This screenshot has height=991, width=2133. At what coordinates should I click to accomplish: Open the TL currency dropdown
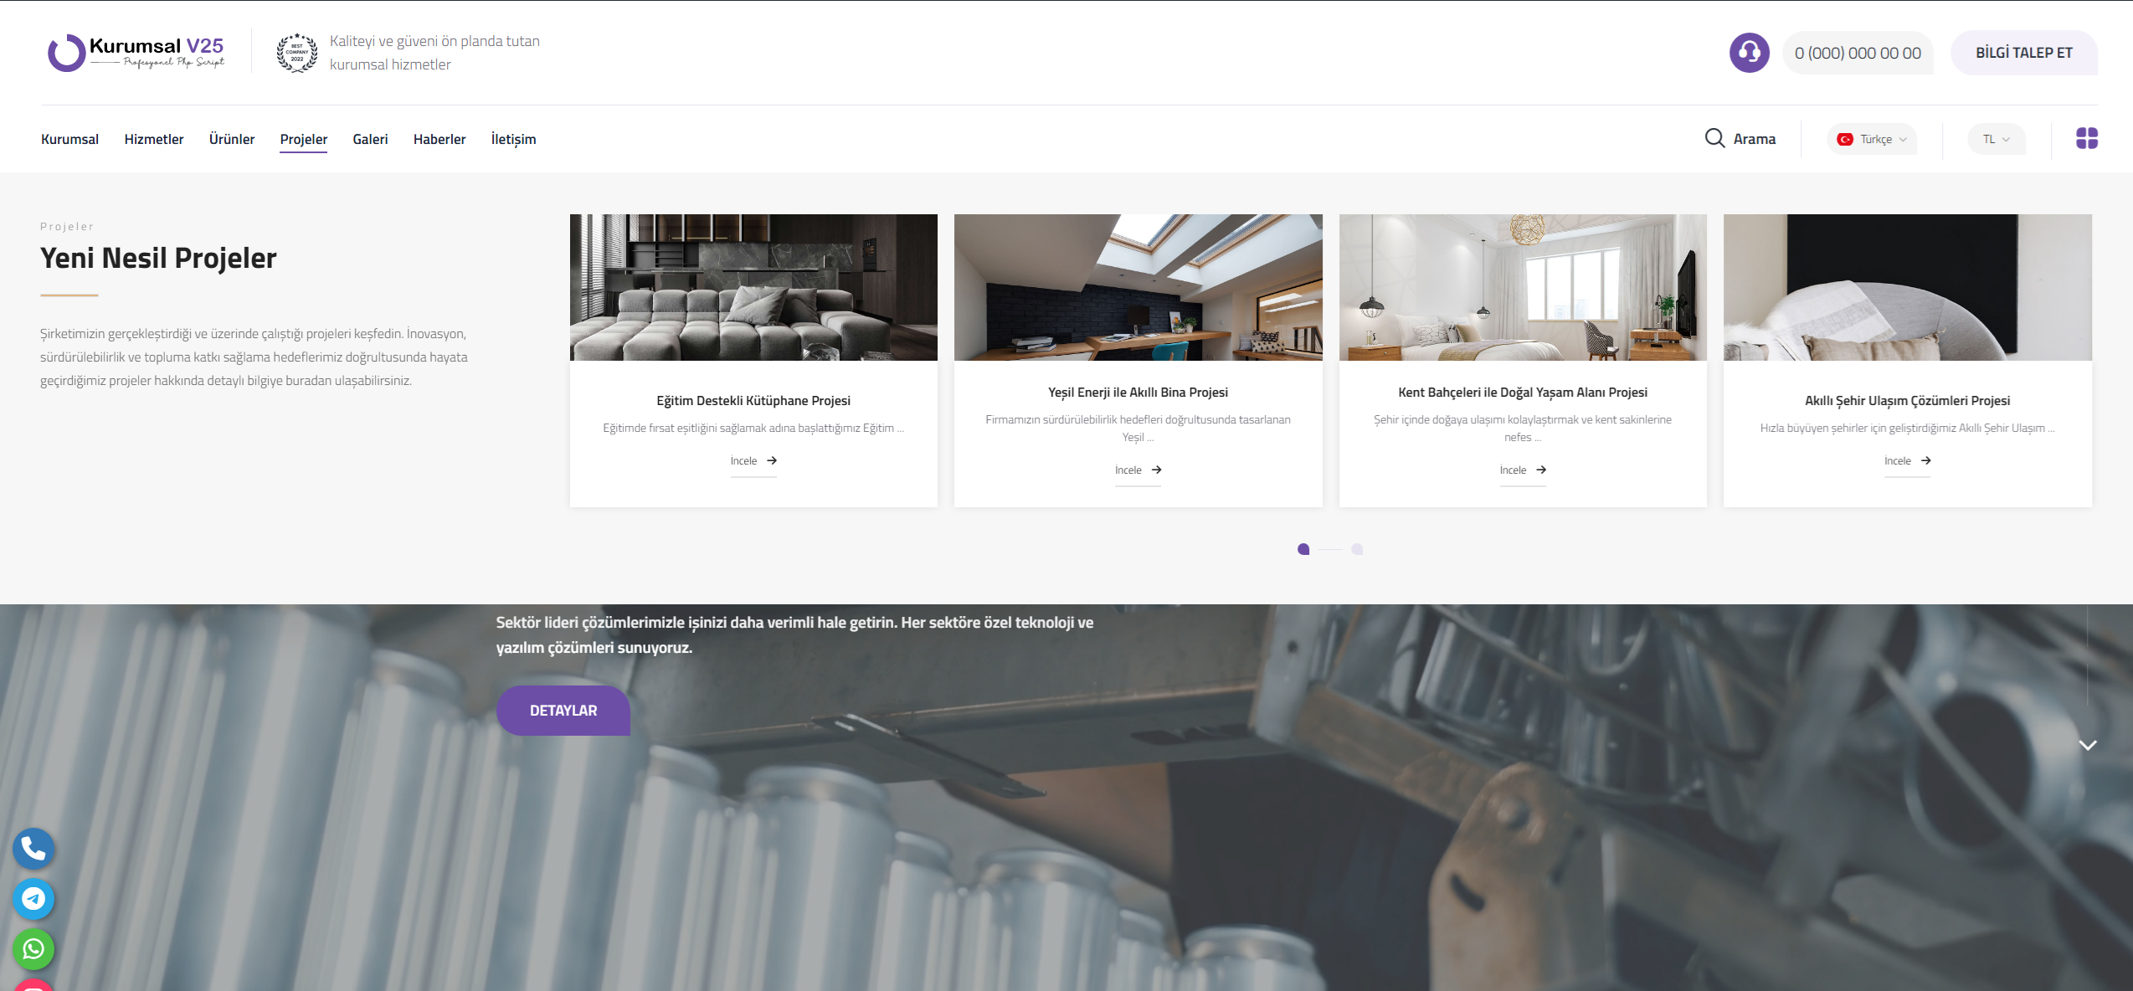coord(1996,139)
